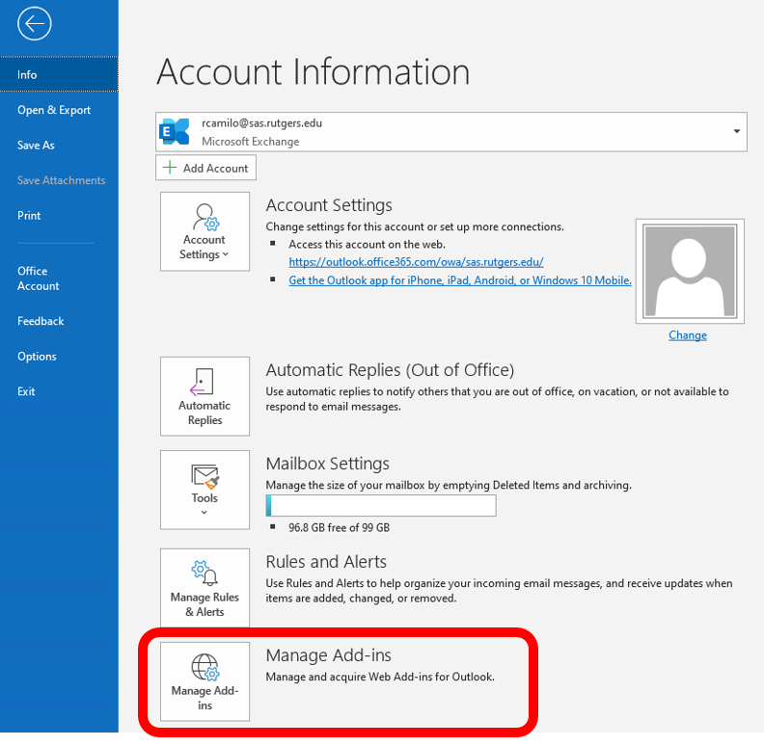764x746 pixels.
Task: Open the Account Settings button
Action: pyautogui.click(x=205, y=231)
